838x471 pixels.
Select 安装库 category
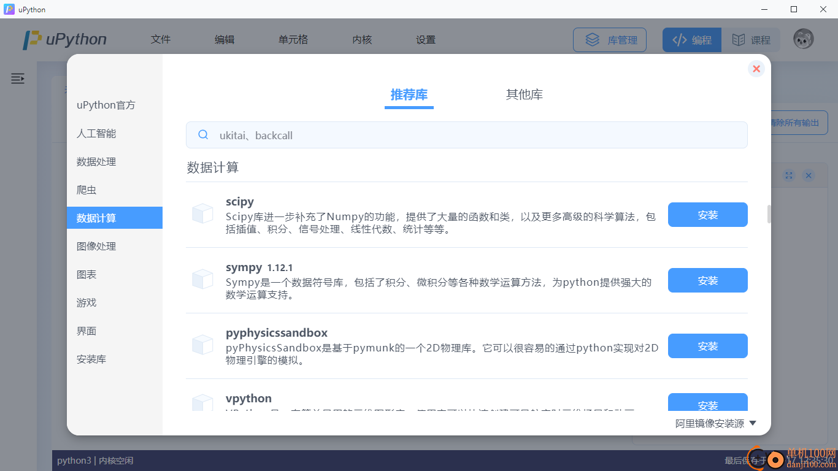(115, 359)
